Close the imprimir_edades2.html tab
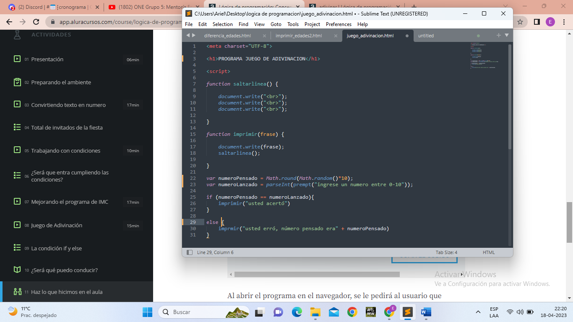Screen dimensions: 573x322 [336, 36]
